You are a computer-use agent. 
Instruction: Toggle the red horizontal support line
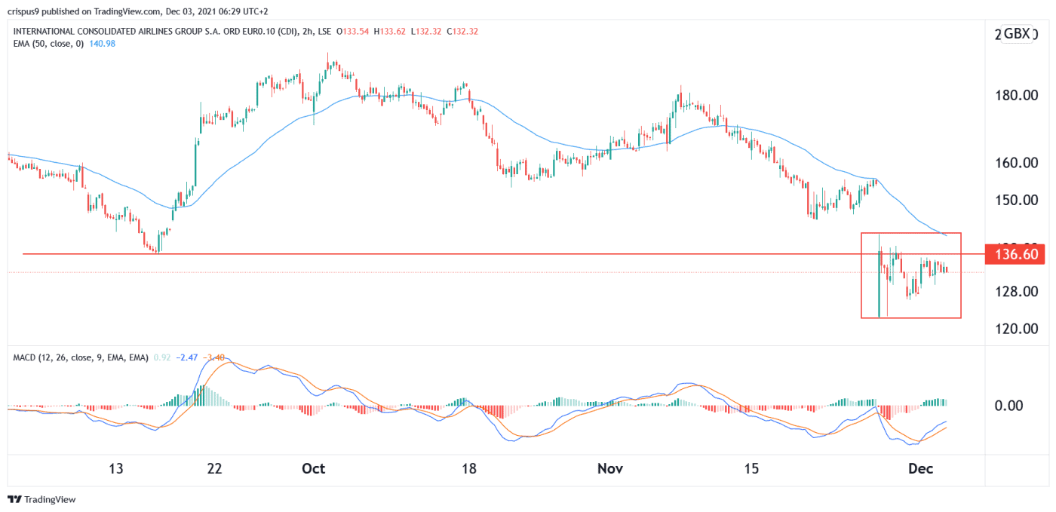coord(453,254)
